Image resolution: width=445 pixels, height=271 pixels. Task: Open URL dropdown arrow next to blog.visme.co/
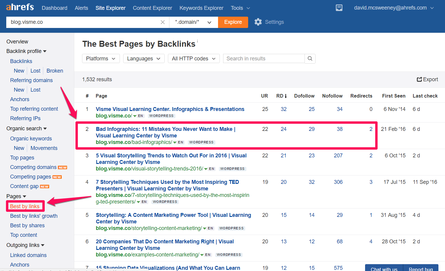click(135, 116)
